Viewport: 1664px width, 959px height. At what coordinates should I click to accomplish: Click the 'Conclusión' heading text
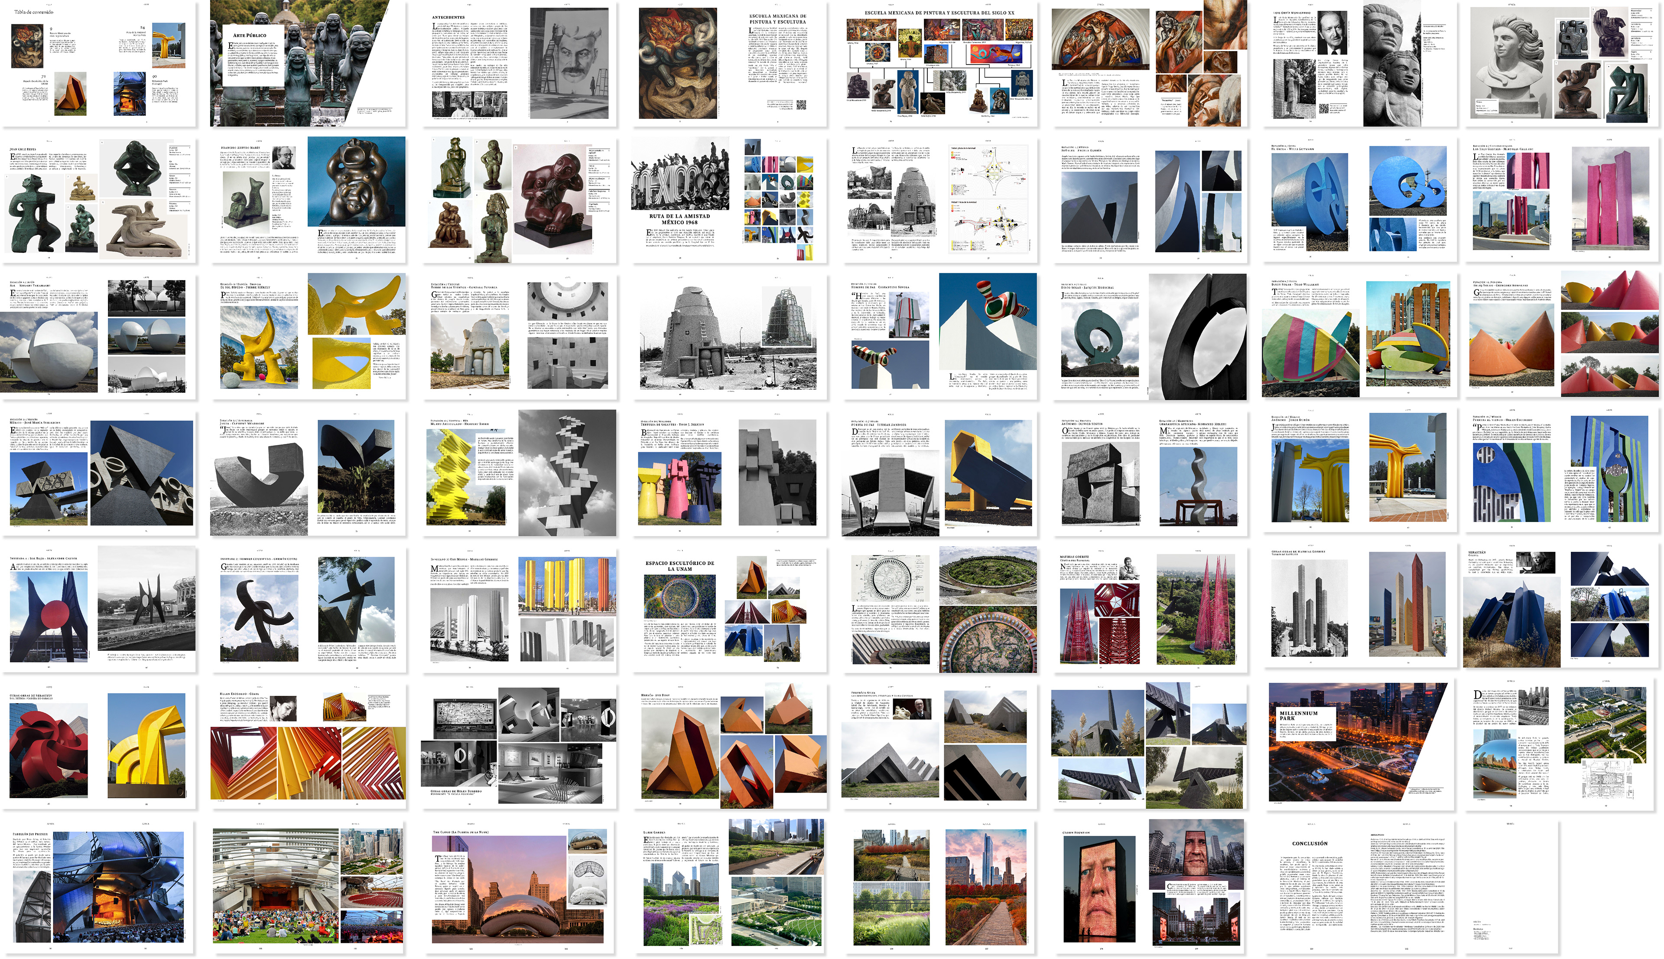pos(1310,844)
